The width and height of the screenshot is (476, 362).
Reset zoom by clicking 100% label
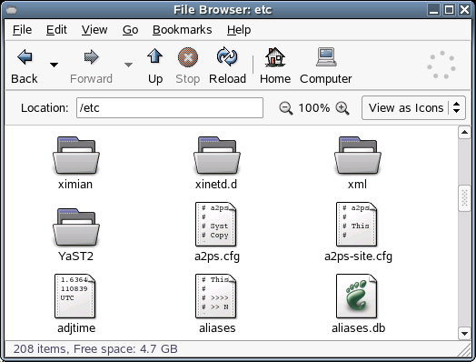[x=314, y=108]
